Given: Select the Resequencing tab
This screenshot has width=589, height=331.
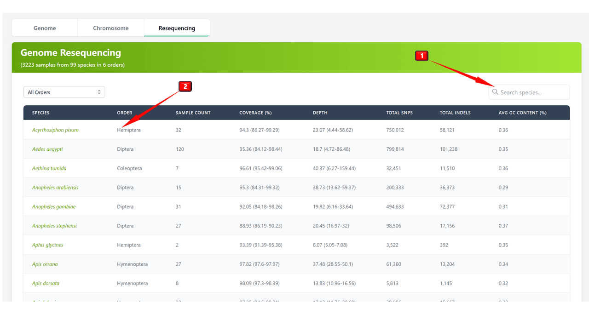Looking at the screenshot, I should point(177,28).
